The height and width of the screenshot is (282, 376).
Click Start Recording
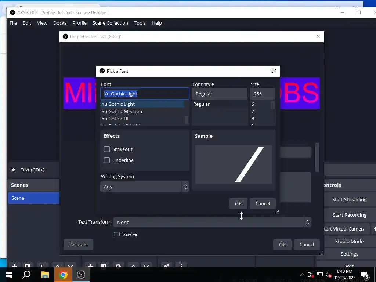349,215
